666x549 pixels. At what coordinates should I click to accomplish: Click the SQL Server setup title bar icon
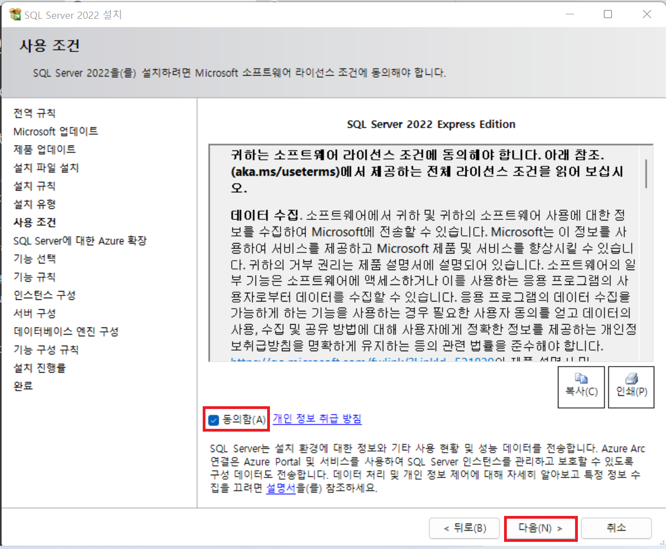(15, 14)
